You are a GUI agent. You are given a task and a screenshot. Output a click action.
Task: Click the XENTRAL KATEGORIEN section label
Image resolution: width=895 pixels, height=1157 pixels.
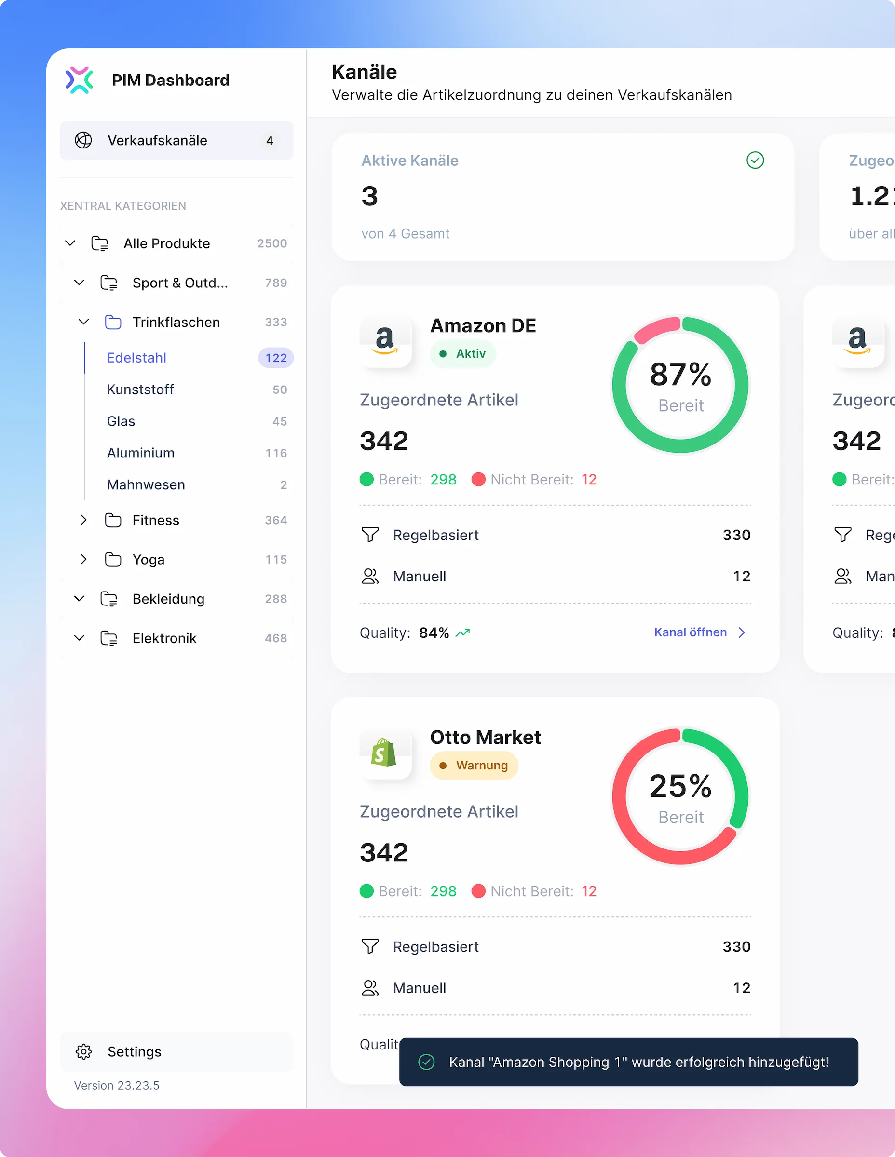coord(123,205)
